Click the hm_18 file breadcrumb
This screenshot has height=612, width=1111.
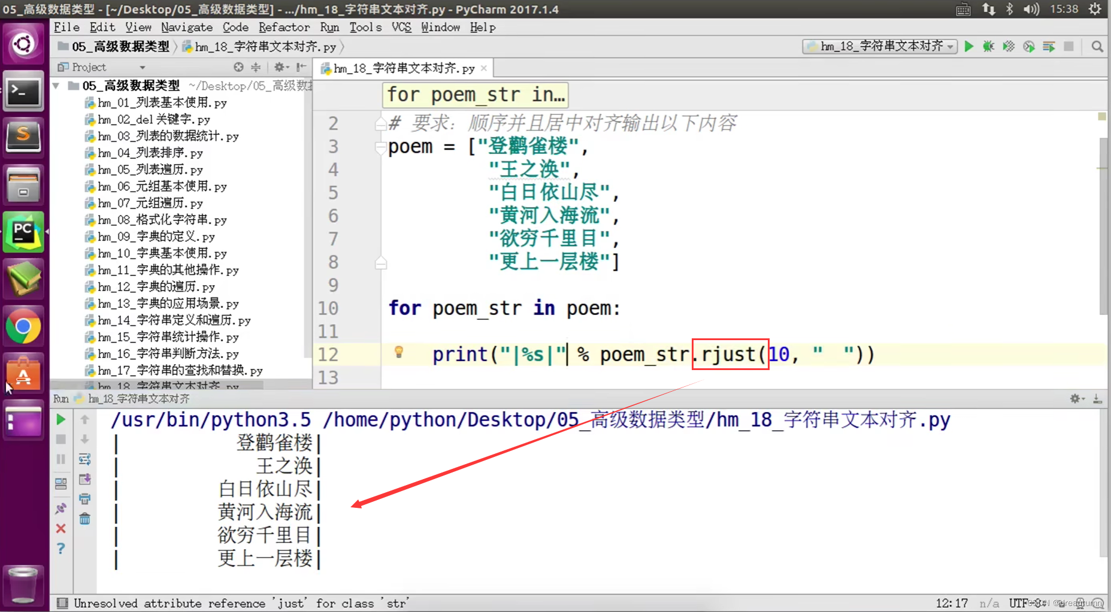(259, 47)
